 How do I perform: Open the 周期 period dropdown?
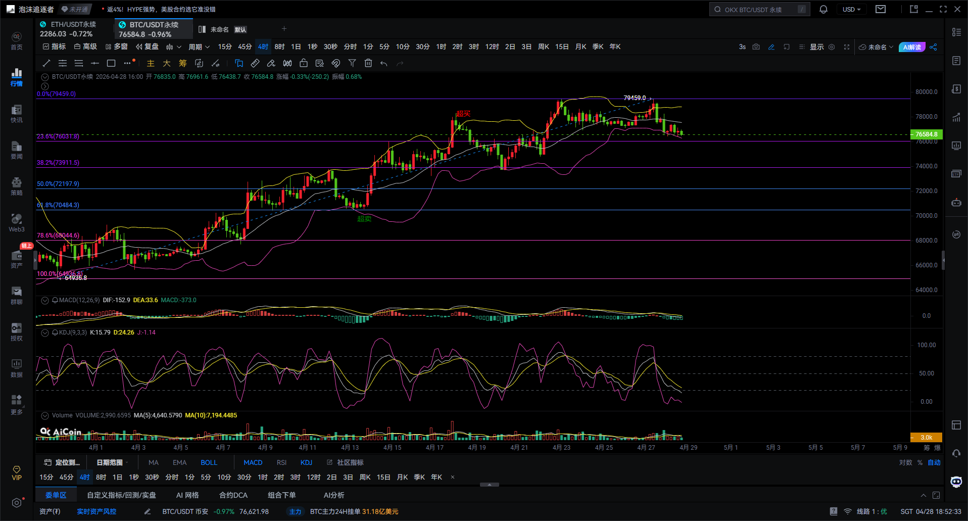pyautogui.click(x=199, y=47)
